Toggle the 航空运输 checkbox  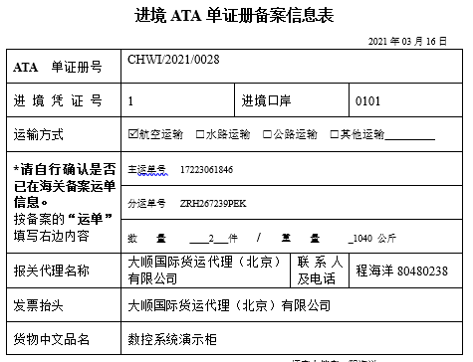133,134
